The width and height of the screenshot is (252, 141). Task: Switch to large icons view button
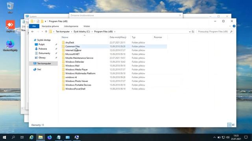[x=233, y=125]
